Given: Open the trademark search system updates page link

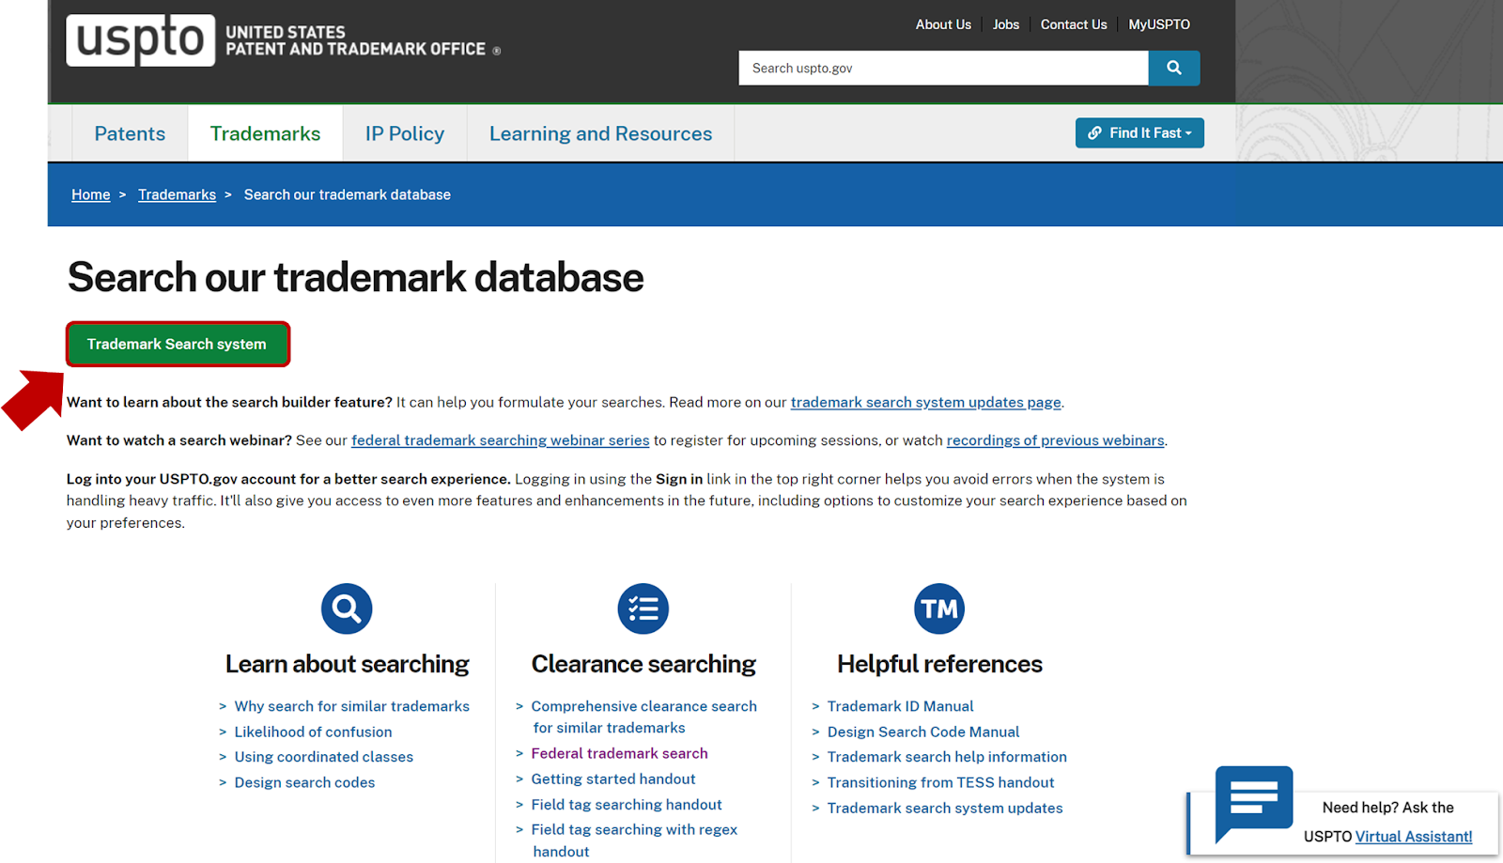Looking at the screenshot, I should point(925,402).
